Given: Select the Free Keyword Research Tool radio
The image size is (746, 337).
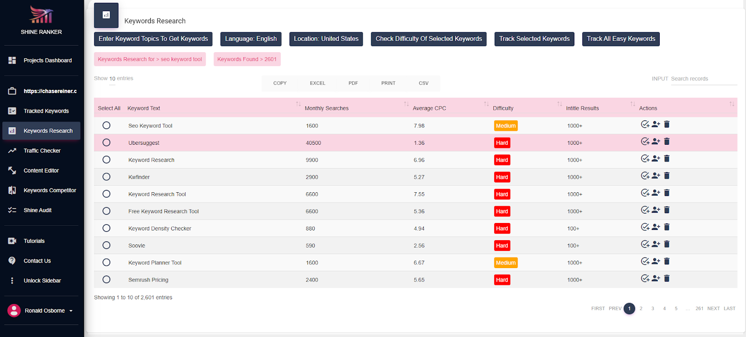Looking at the screenshot, I should pos(106,211).
